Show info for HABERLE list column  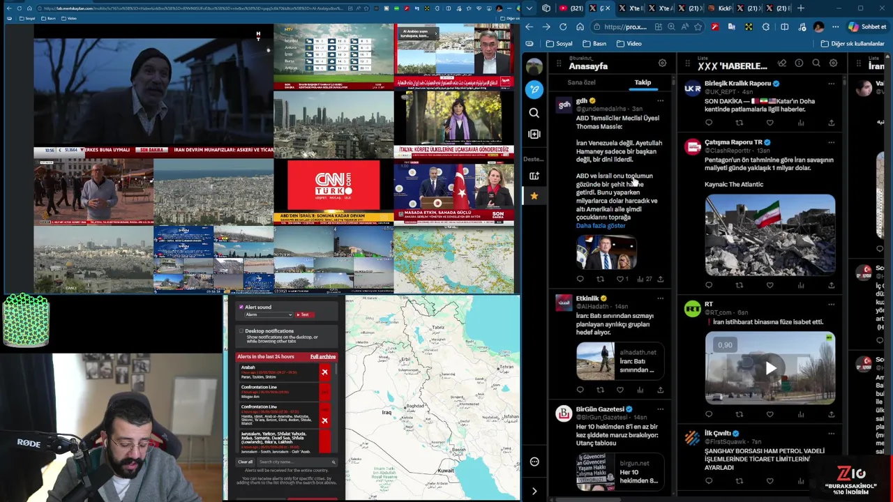tap(799, 63)
